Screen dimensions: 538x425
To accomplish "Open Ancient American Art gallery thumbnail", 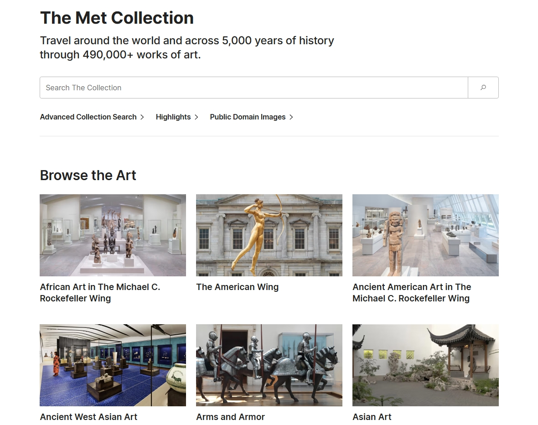I will click(425, 235).
